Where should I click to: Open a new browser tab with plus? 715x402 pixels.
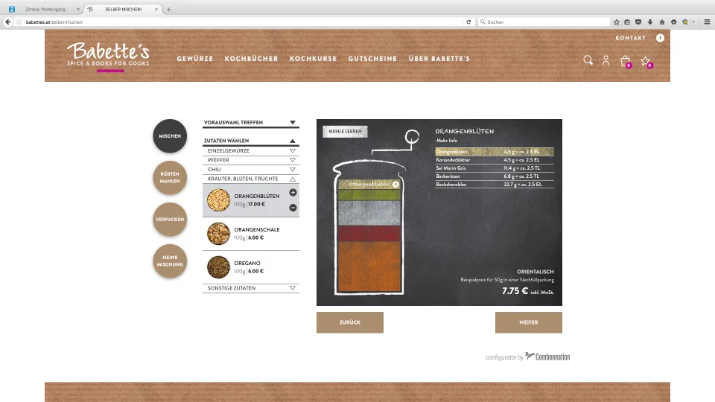pyautogui.click(x=168, y=9)
